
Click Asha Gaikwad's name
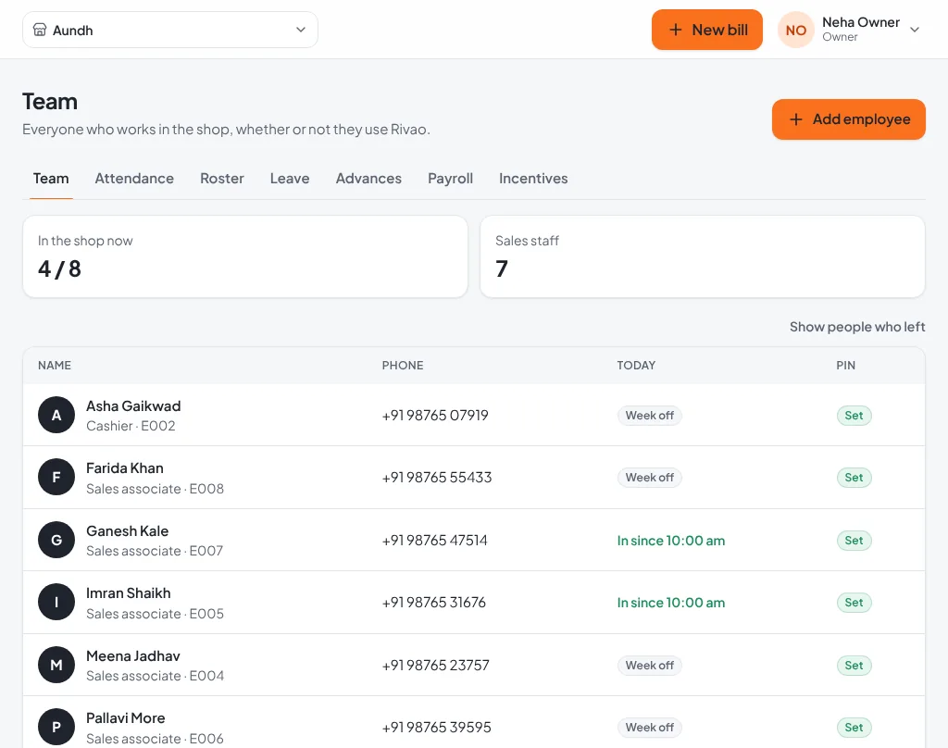[133, 405]
